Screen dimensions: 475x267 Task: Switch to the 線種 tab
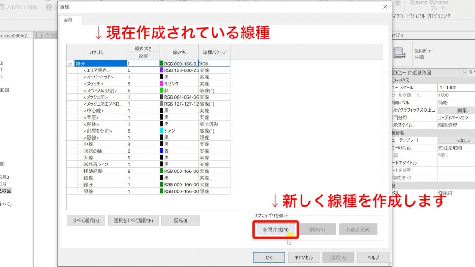pos(68,20)
